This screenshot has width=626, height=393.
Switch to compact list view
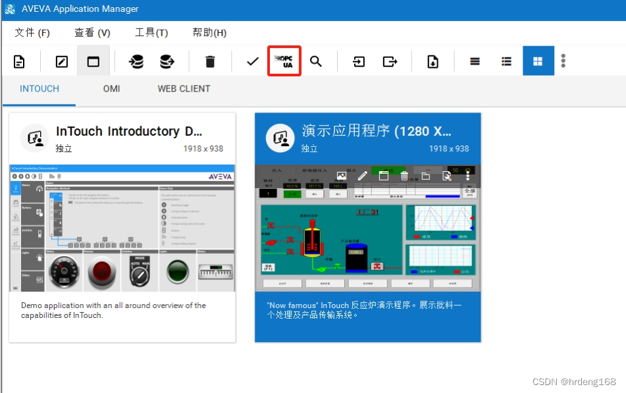(x=475, y=61)
